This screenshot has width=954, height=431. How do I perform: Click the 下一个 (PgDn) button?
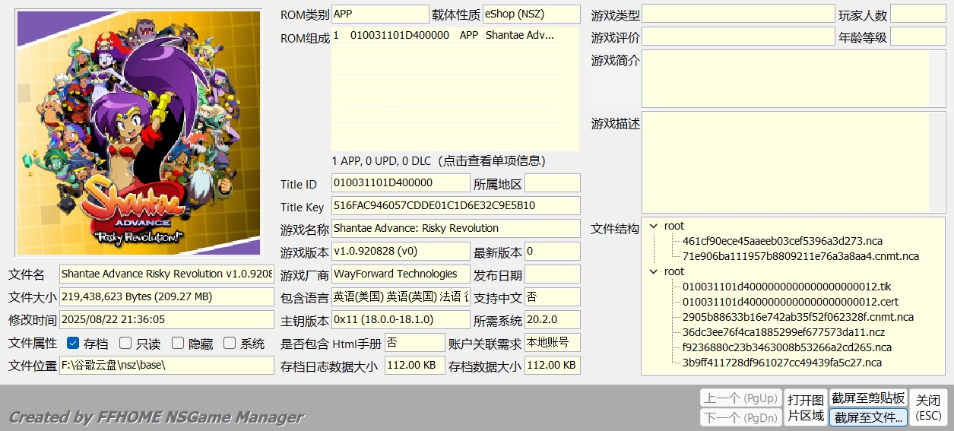[740, 417]
